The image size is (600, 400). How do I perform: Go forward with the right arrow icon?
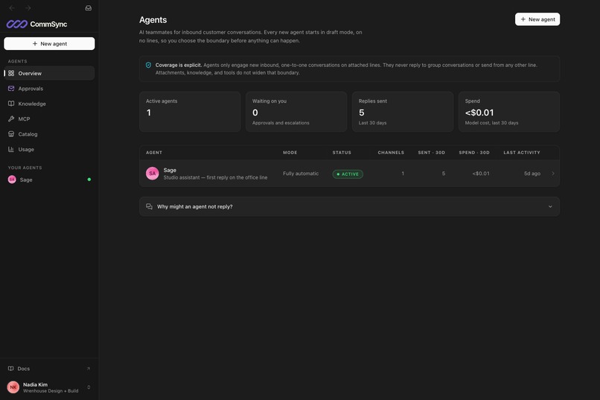[x=28, y=8]
